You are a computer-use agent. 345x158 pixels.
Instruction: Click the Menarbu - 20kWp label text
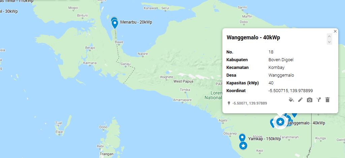[x=136, y=22]
